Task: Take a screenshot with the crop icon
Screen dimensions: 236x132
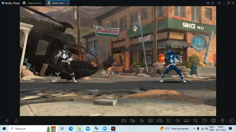Action: 195,121
